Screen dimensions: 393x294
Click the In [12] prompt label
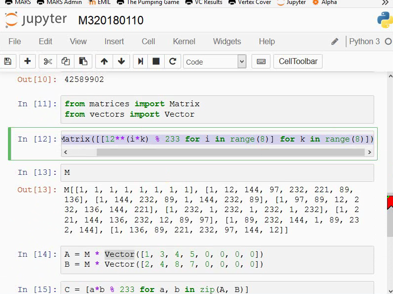37,139
